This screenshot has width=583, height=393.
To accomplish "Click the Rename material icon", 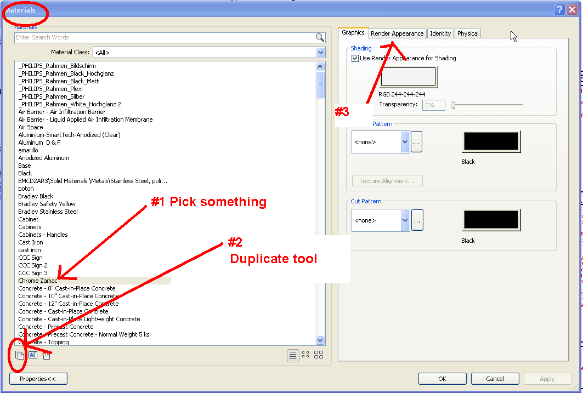I will [33, 355].
